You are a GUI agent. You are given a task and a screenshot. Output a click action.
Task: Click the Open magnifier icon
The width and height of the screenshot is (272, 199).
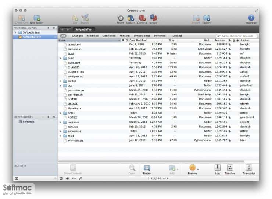point(132,168)
